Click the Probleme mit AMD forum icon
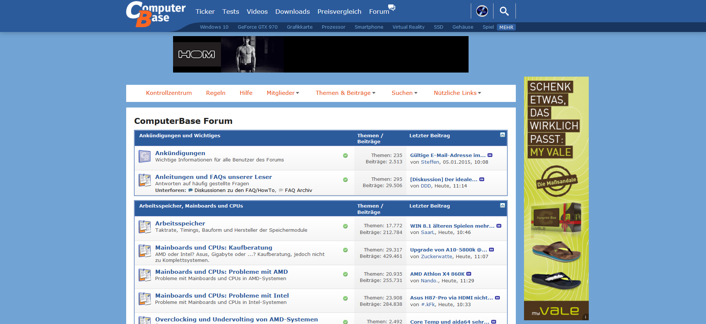Screen dimensions: 706x324 click(144, 275)
